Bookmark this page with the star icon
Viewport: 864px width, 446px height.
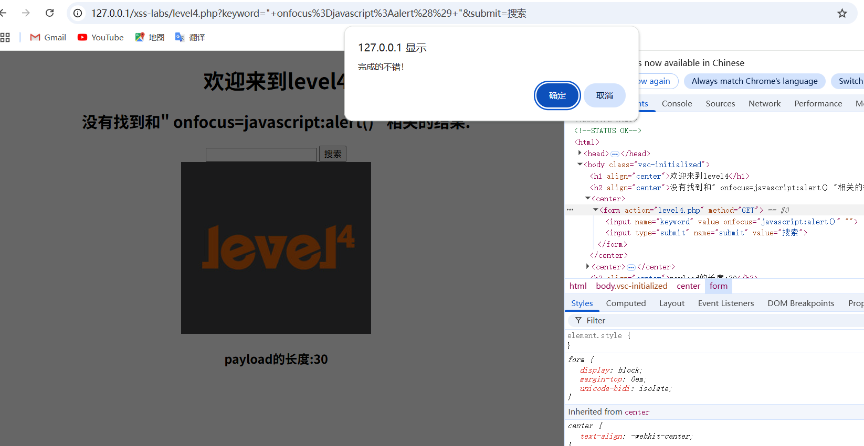pos(842,13)
